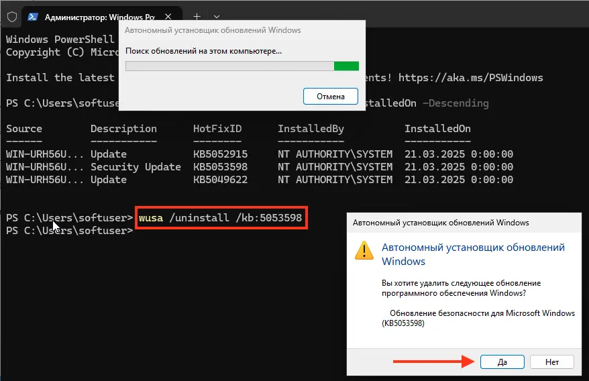
Task: Confirm uninstall by clicking Да
Action: click(x=502, y=362)
